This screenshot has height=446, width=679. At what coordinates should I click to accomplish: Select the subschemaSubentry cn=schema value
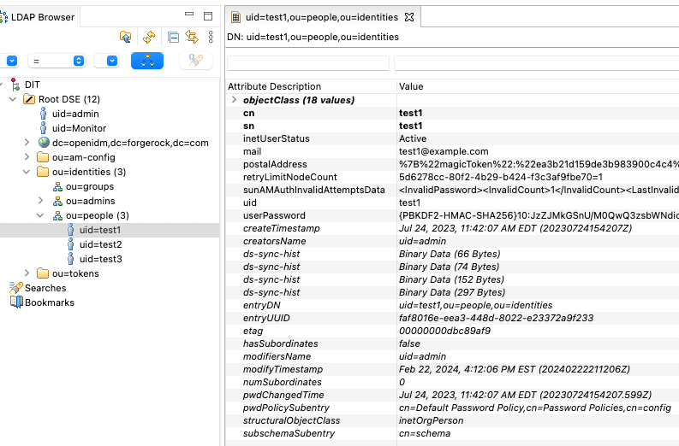[x=425, y=433]
